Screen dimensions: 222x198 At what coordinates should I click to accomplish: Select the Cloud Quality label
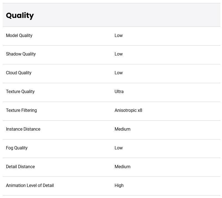click(x=19, y=73)
